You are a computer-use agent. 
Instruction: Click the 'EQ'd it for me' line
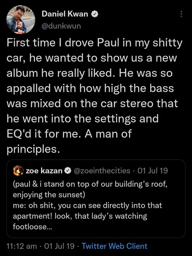pyautogui.click(x=69, y=134)
